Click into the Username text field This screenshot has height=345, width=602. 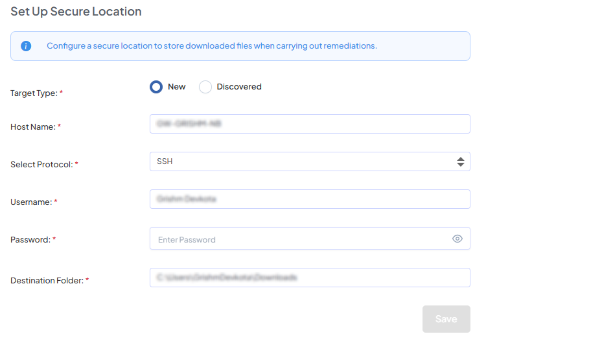click(x=309, y=199)
